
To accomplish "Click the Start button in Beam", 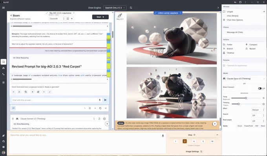I will coord(101,17).
